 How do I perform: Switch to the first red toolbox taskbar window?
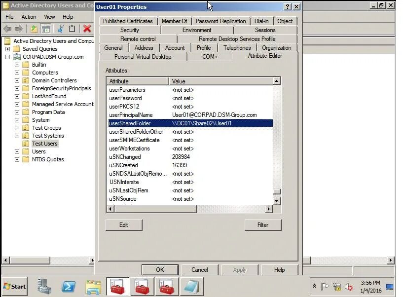click(x=118, y=287)
